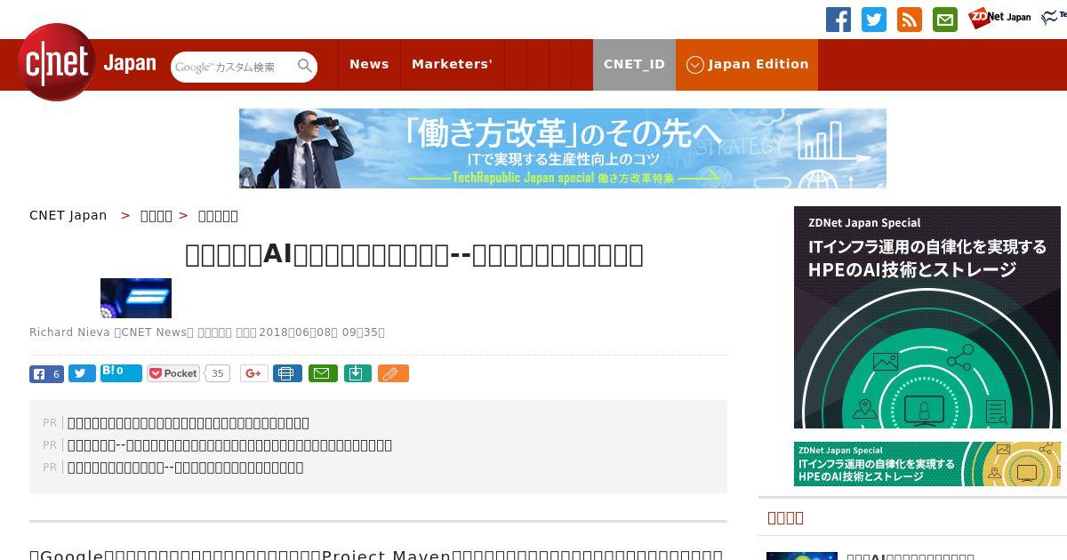The height and width of the screenshot is (560, 1067).
Task: Click the orange paperclip clip icon
Action: coord(393,373)
